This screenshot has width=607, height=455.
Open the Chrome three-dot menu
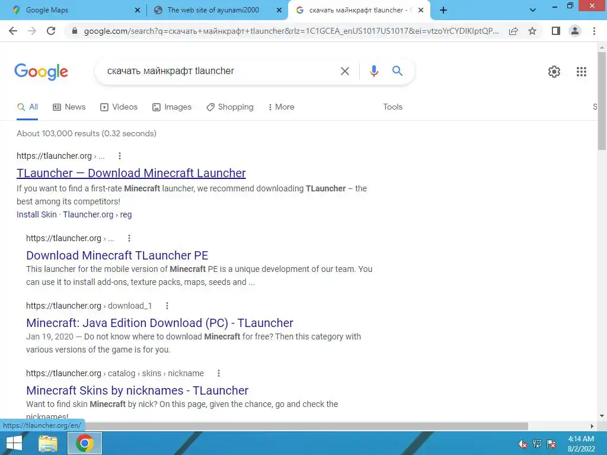(594, 31)
